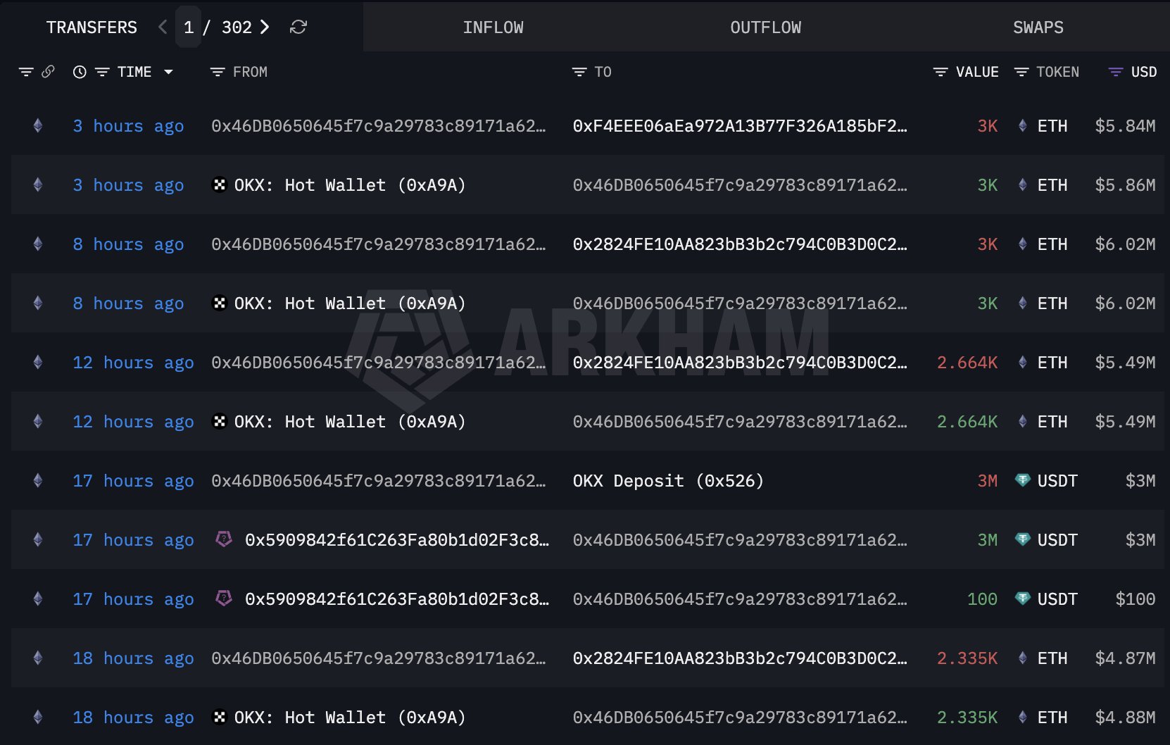This screenshot has width=1170, height=745.
Task: Open the TIME sort dropdown caret
Action: (168, 72)
